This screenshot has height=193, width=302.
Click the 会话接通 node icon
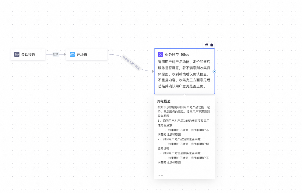pos(17,54)
